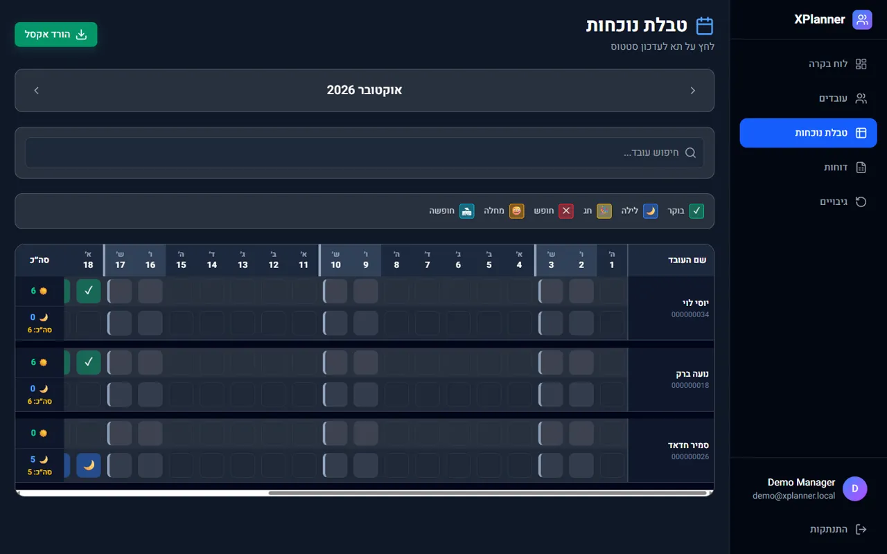Open גיבויים backups in sidebar
This screenshot has width=887, height=554.
[808, 202]
